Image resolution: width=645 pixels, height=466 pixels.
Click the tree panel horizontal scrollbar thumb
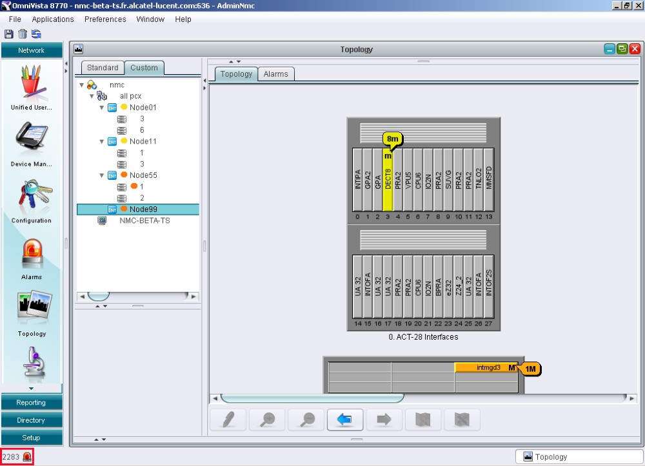(99, 296)
